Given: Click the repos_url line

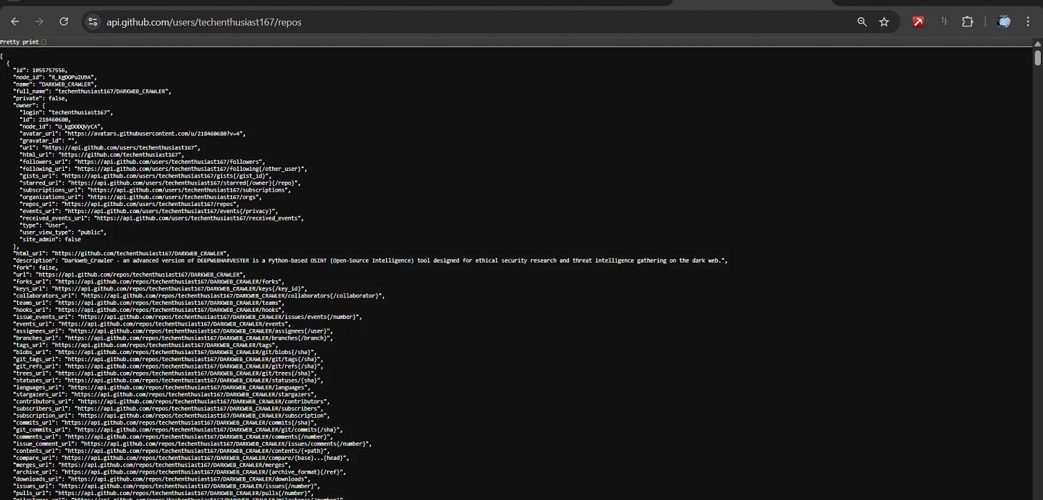Looking at the screenshot, I should pyautogui.click(x=129, y=204).
